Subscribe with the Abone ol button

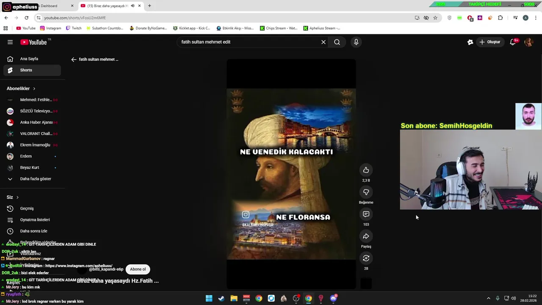tap(138, 269)
